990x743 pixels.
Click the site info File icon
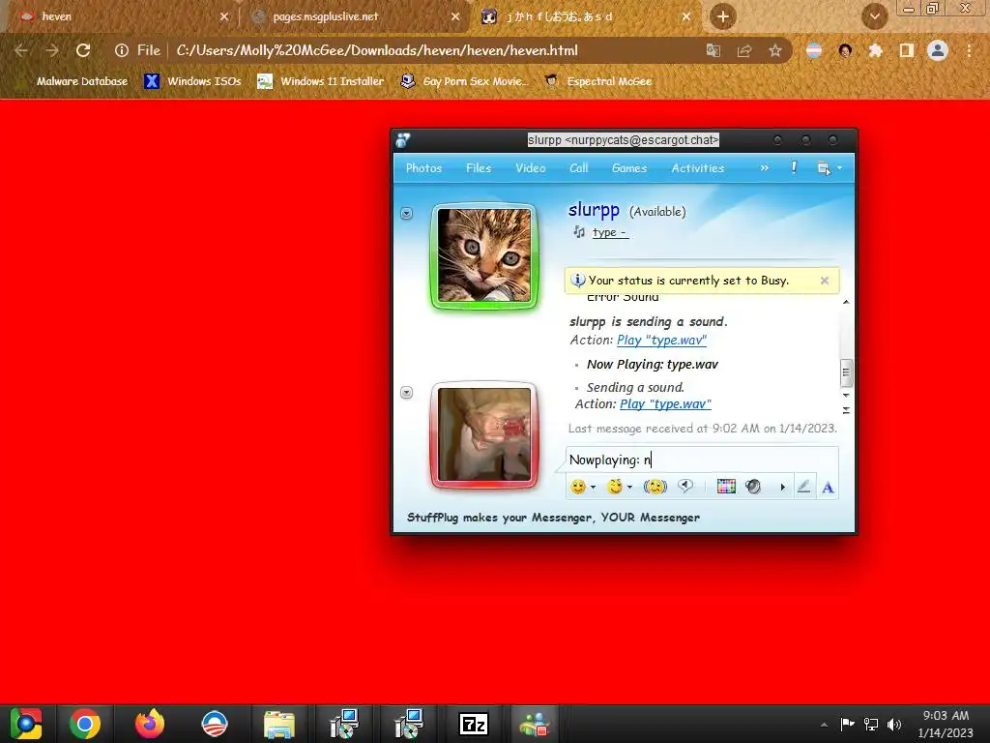pos(122,50)
